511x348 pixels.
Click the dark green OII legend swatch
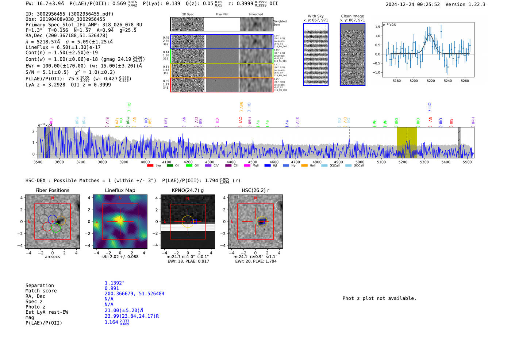(x=169, y=166)
